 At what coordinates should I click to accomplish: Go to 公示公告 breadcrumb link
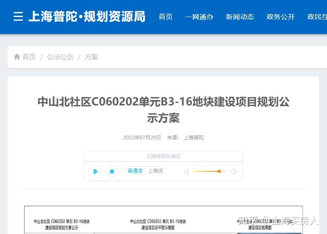point(60,57)
